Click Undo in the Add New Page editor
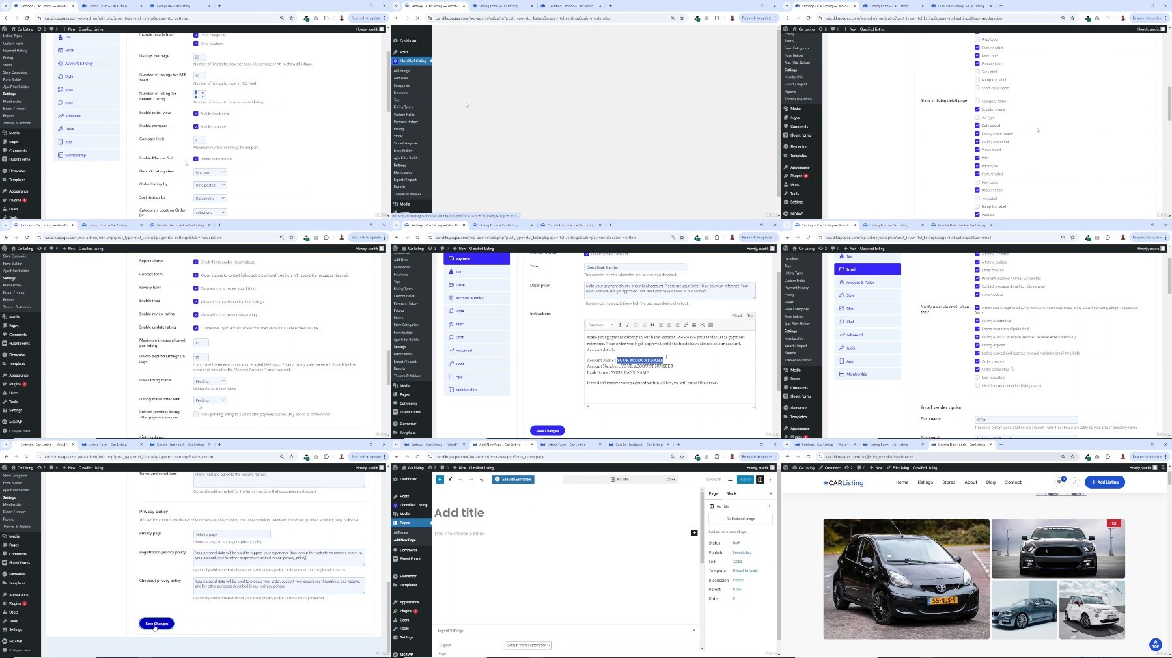Image resolution: width=1172 pixels, height=658 pixels. (460, 479)
